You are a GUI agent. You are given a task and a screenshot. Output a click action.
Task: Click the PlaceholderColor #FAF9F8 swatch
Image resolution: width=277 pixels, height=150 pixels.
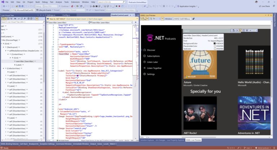[215, 46]
